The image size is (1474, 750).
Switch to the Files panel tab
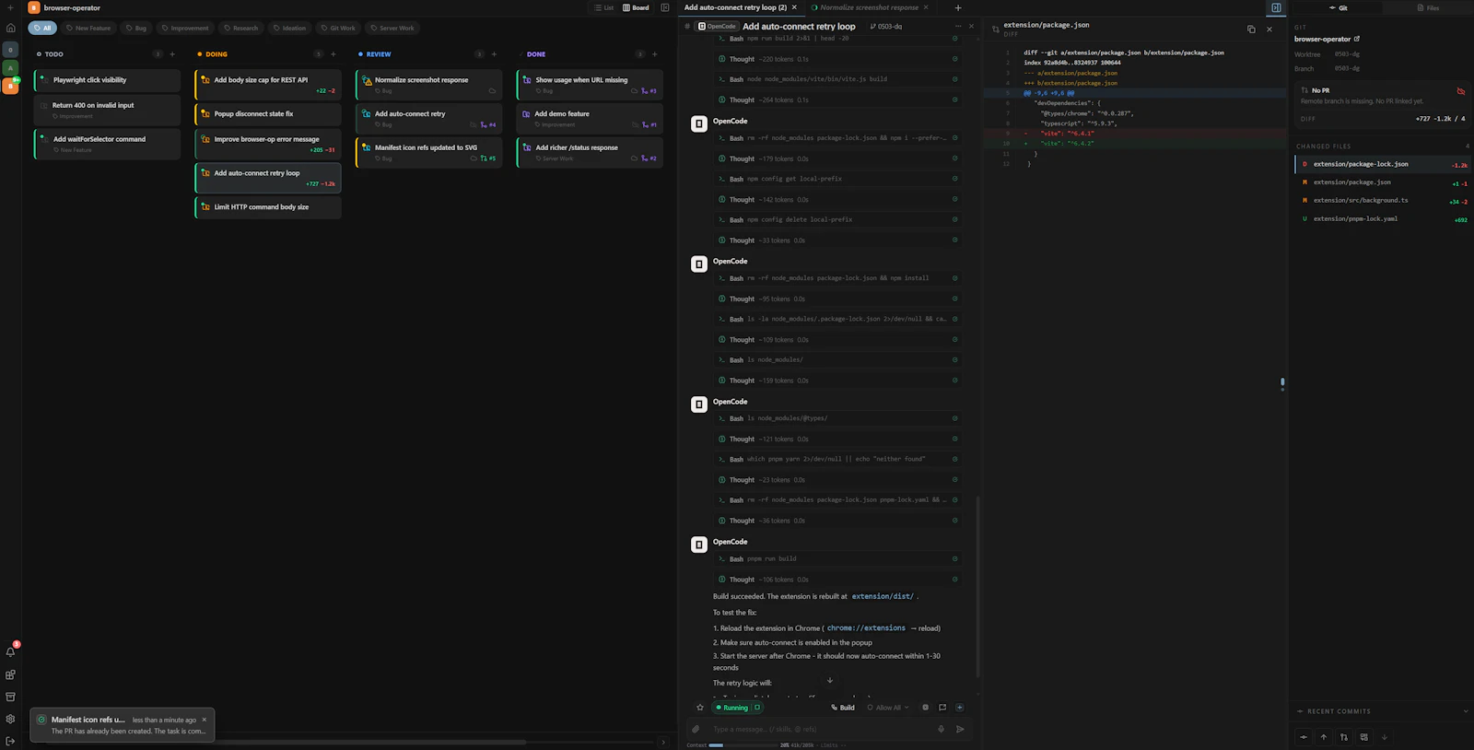tap(1427, 7)
